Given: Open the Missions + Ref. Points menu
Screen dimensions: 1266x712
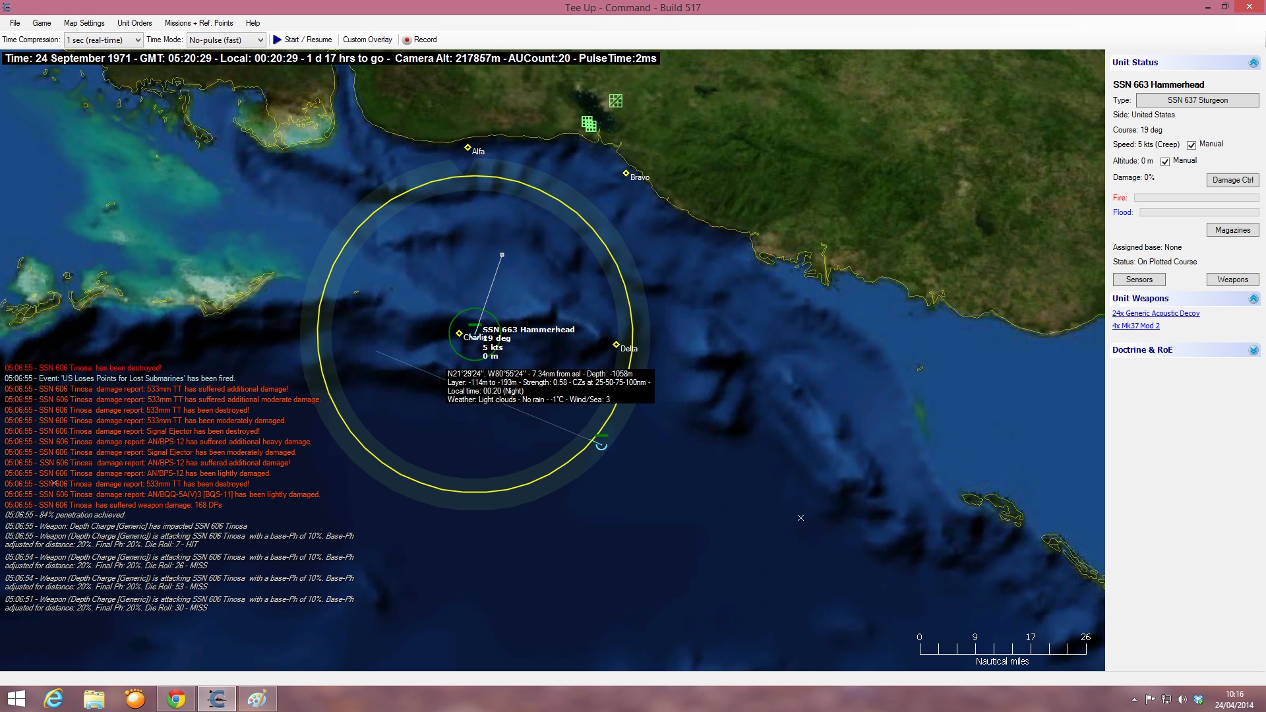Looking at the screenshot, I should tap(198, 23).
